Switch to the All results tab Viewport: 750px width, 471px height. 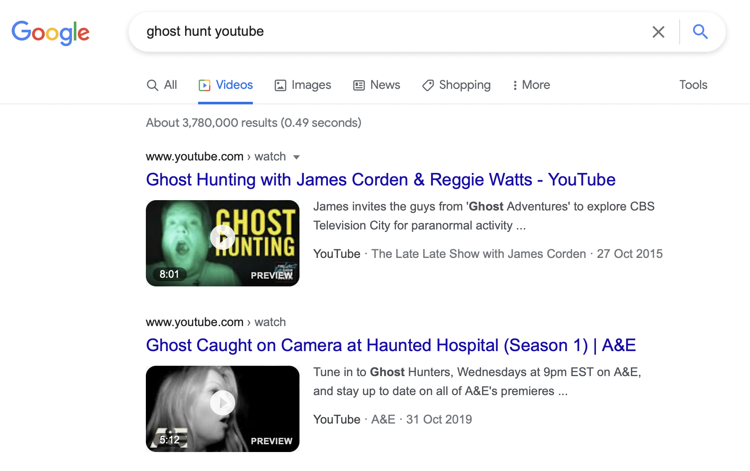[162, 85]
